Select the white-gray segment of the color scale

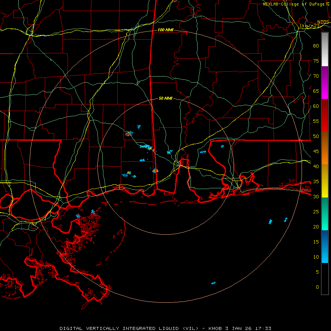tap(325, 49)
